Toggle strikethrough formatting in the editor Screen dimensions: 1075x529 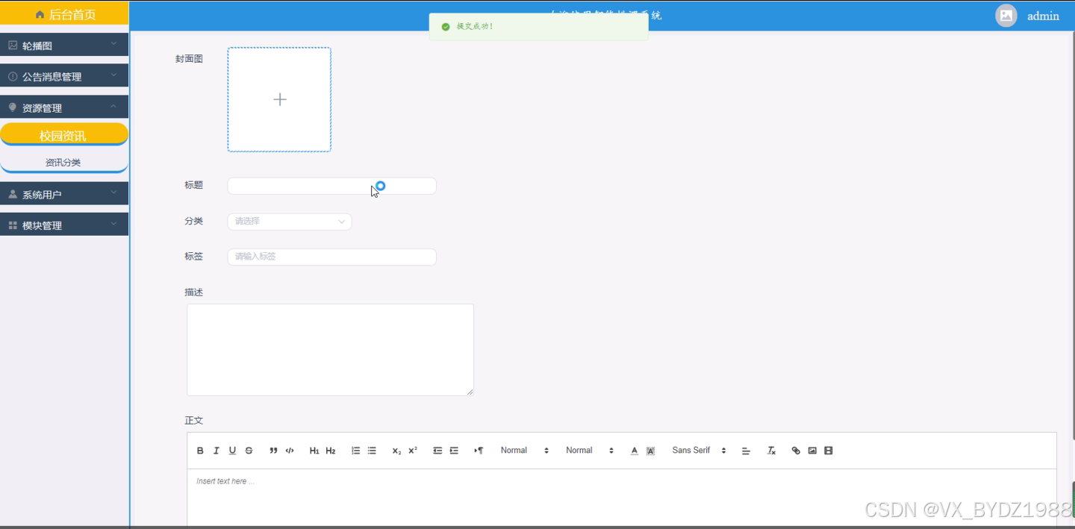click(249, 451)
